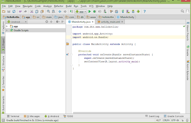Click the Help question mark icon
Image resolution: width=191 pixels, height=123 pixels.
tap(144, 12)
